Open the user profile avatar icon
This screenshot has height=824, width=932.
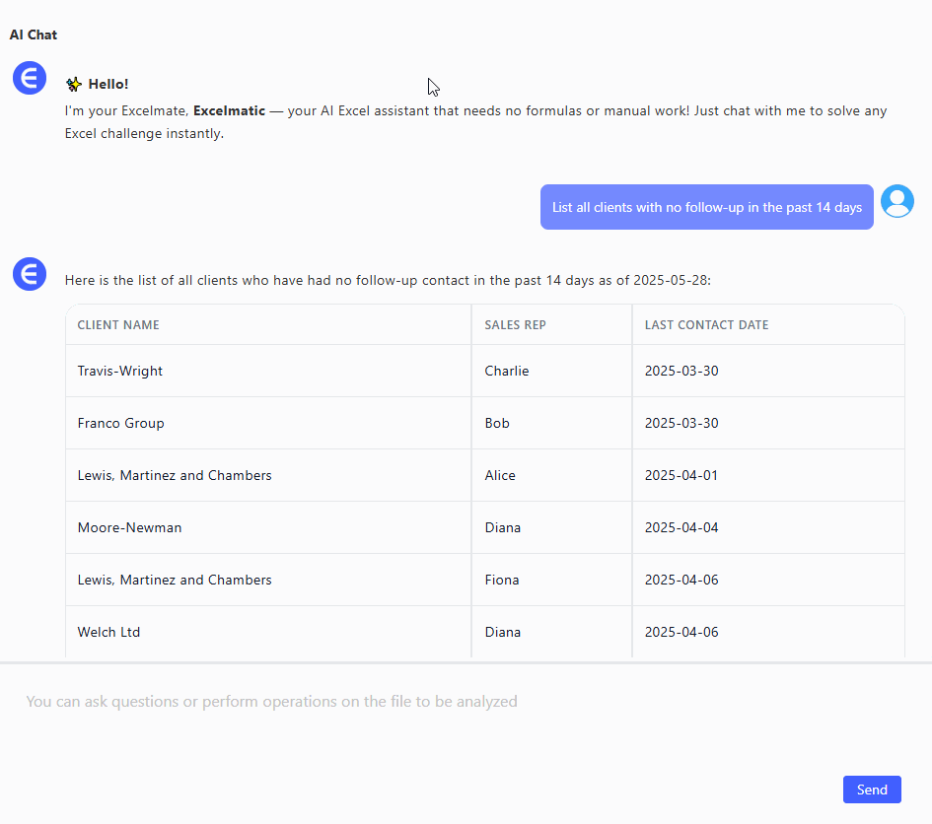click(x=896, y=201)
